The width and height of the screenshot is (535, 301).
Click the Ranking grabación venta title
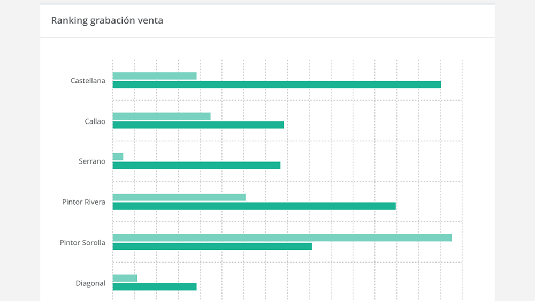[x=107, y=20]
